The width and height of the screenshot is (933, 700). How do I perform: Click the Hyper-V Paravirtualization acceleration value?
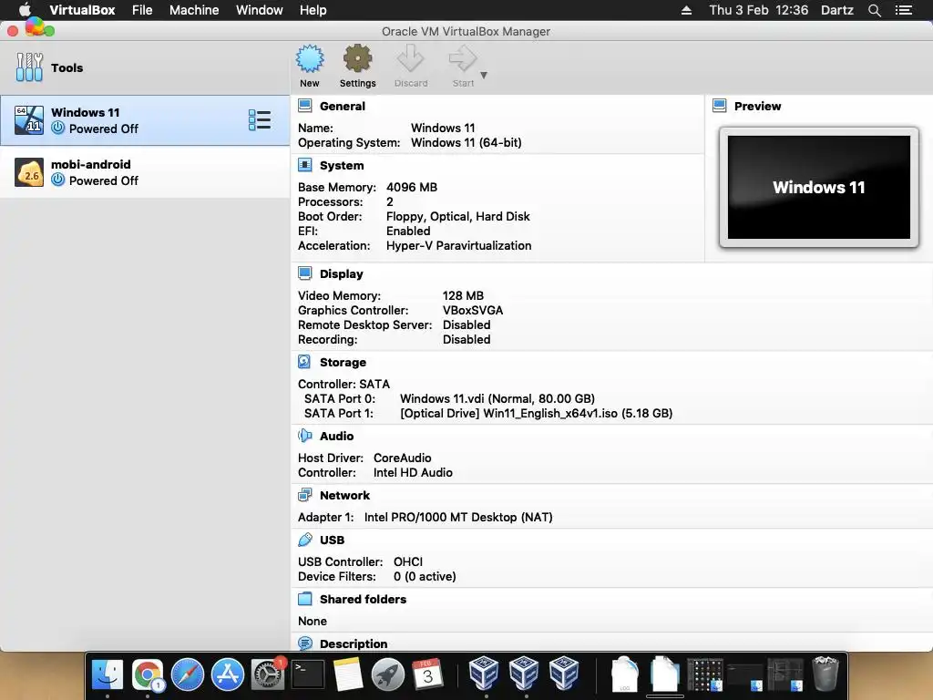(459, 245)
